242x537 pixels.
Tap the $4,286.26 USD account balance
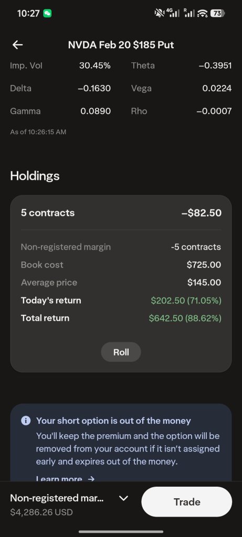coord(41,512)
